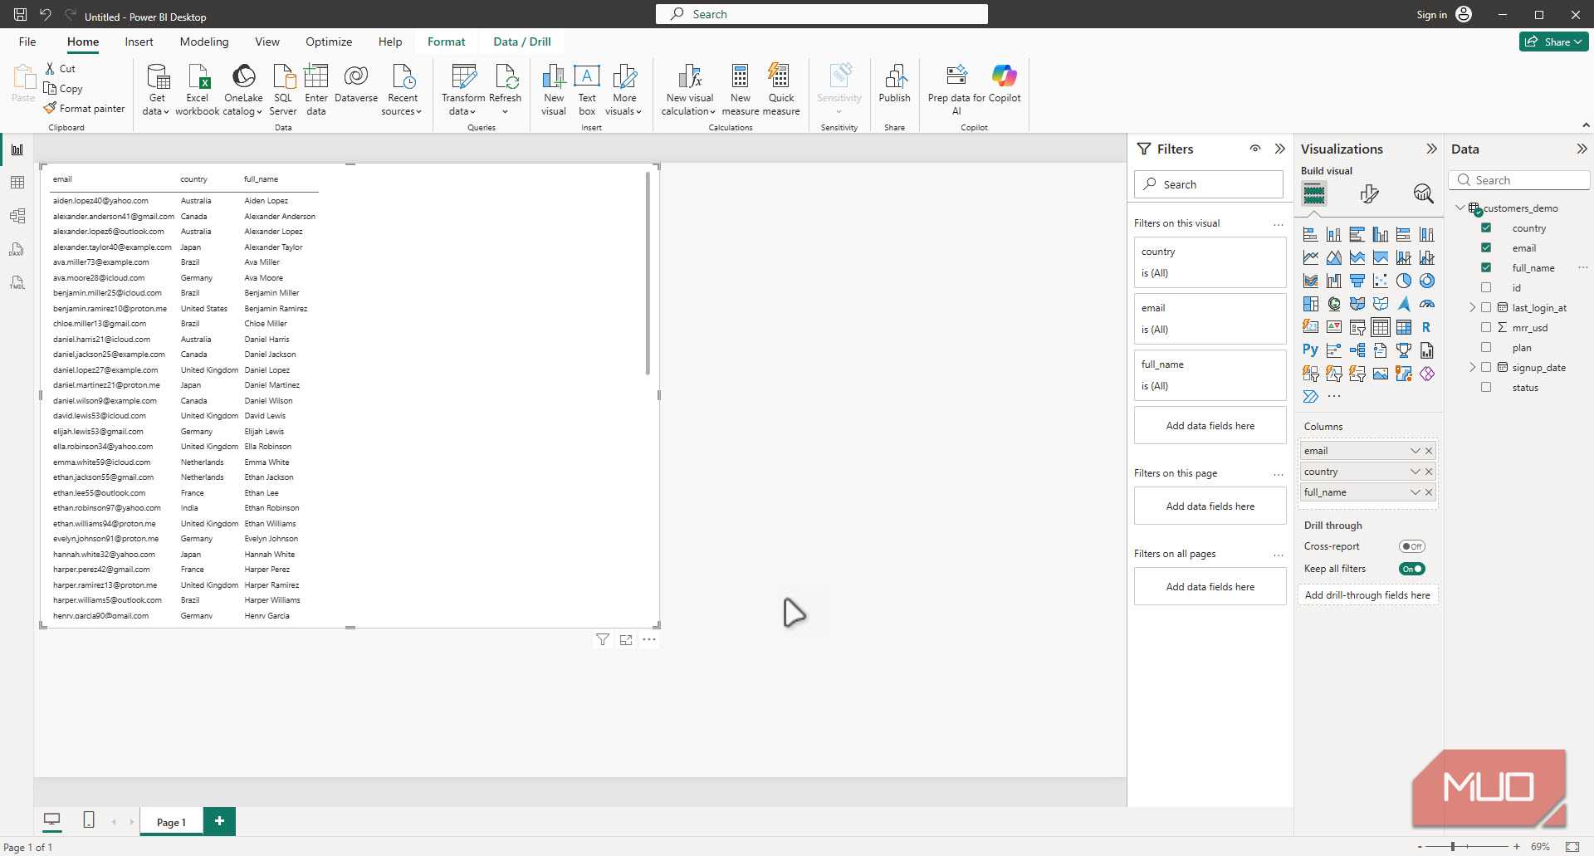The image size is (1594, 856).
Task: Click the SQL Server data source
Action: pos(283,90)
